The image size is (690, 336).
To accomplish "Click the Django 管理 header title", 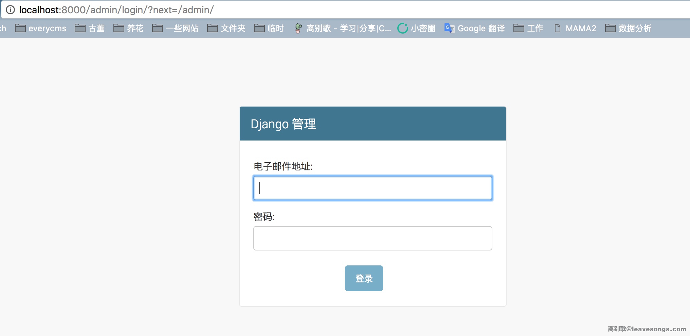I will pos(283,124).
